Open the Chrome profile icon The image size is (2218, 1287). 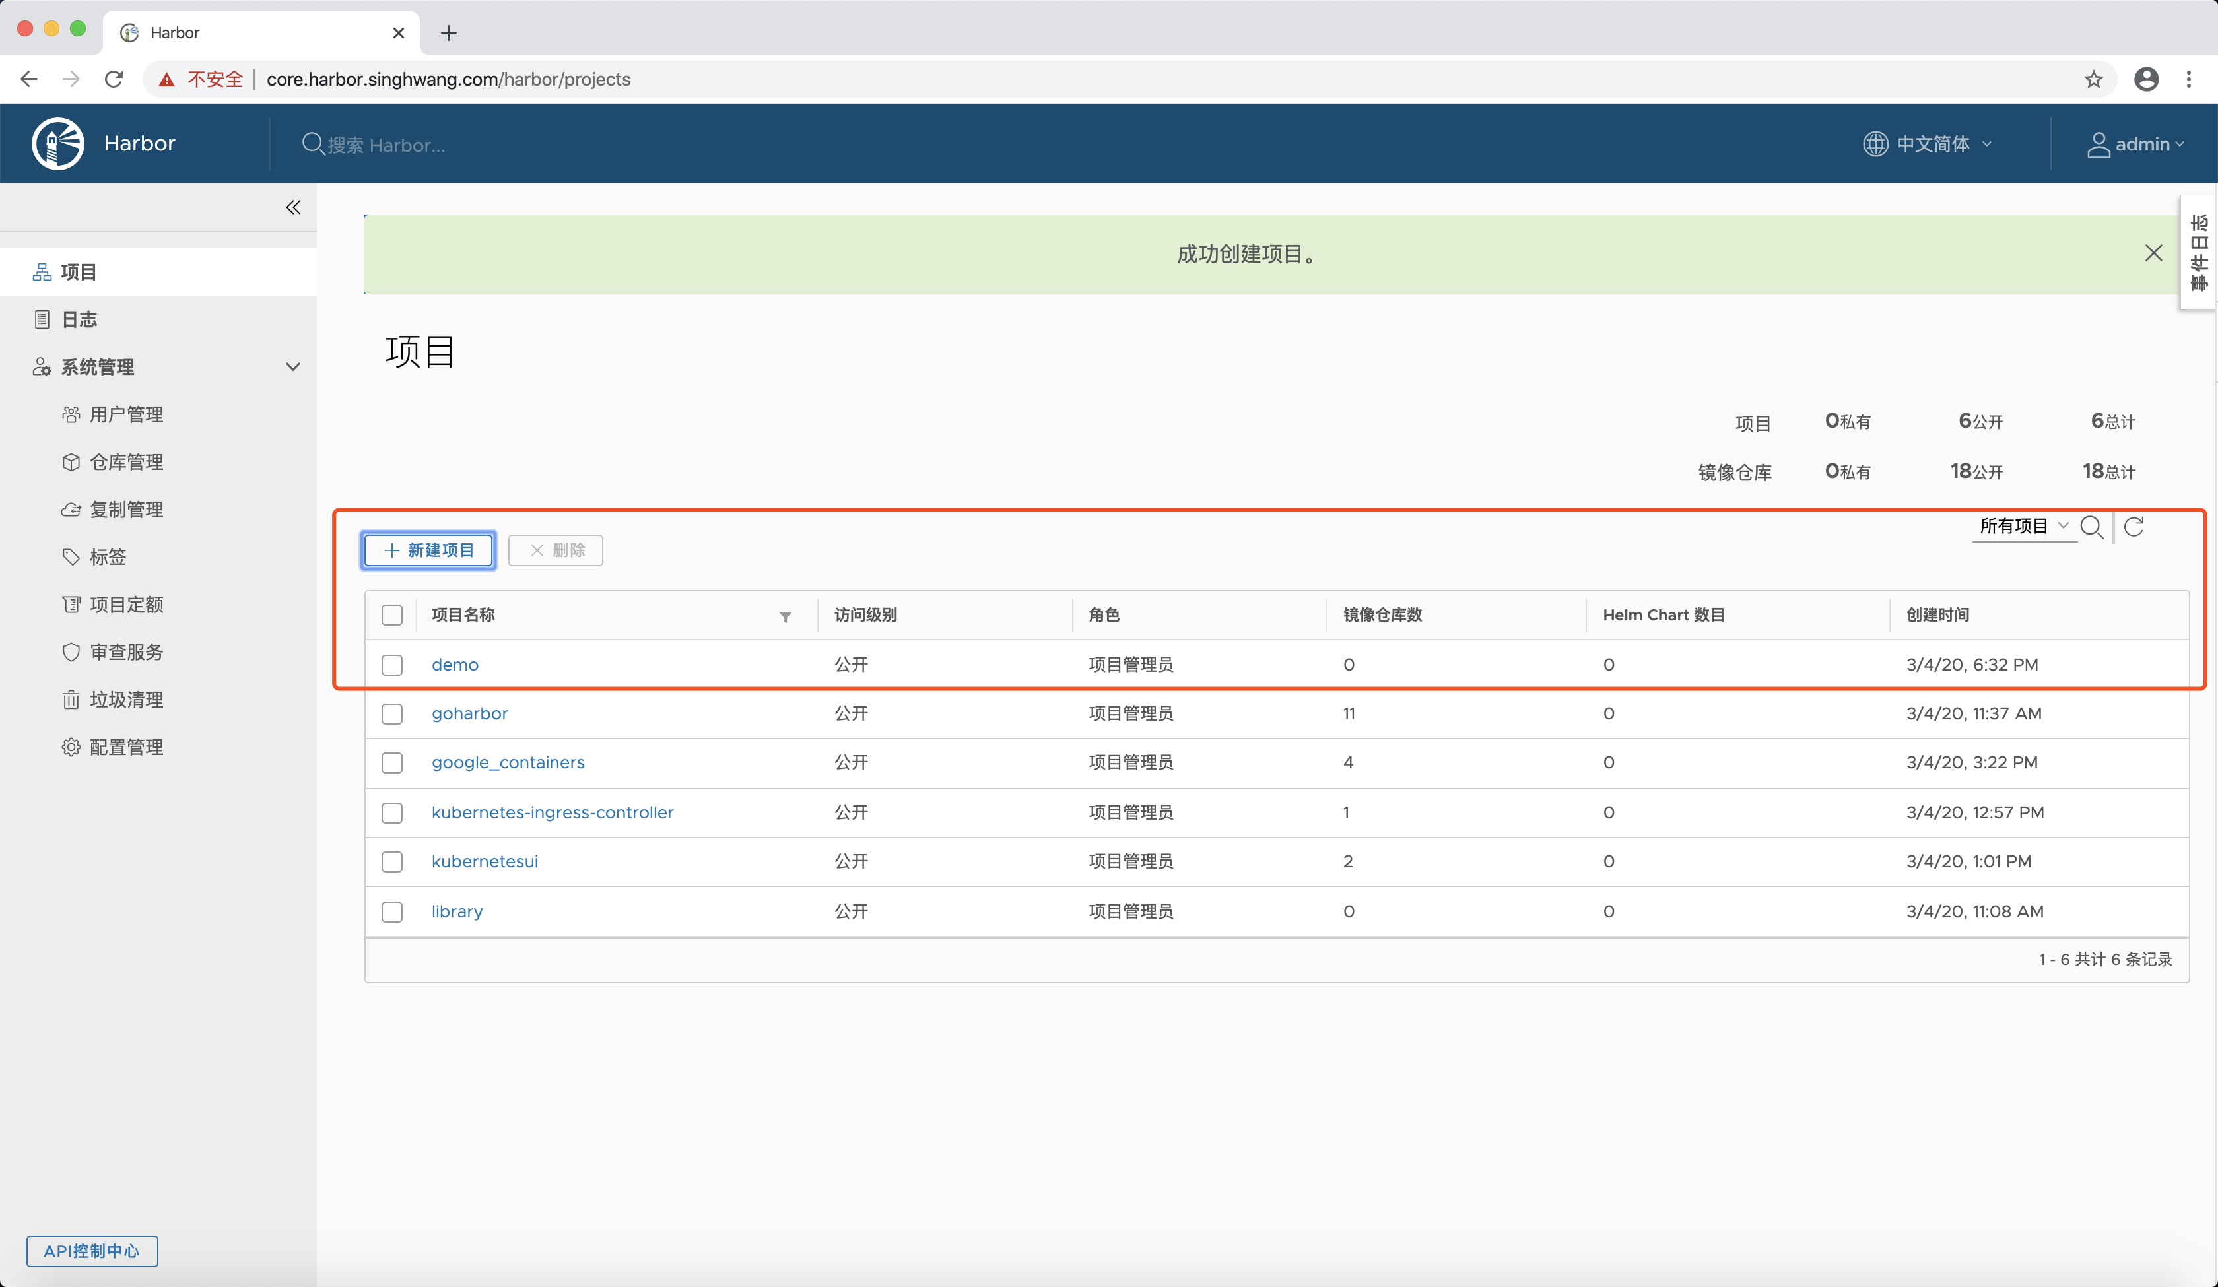coord(2146,79)
